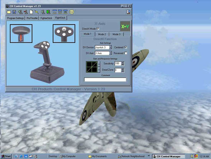Select the Mode 1 tab
211x159 pixels.
coord(87,34)
